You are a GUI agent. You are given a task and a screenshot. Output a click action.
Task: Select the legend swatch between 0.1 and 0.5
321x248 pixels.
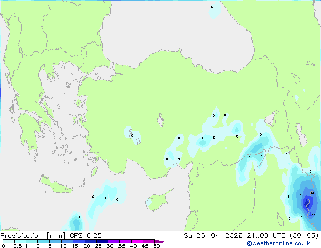[9, 241]
